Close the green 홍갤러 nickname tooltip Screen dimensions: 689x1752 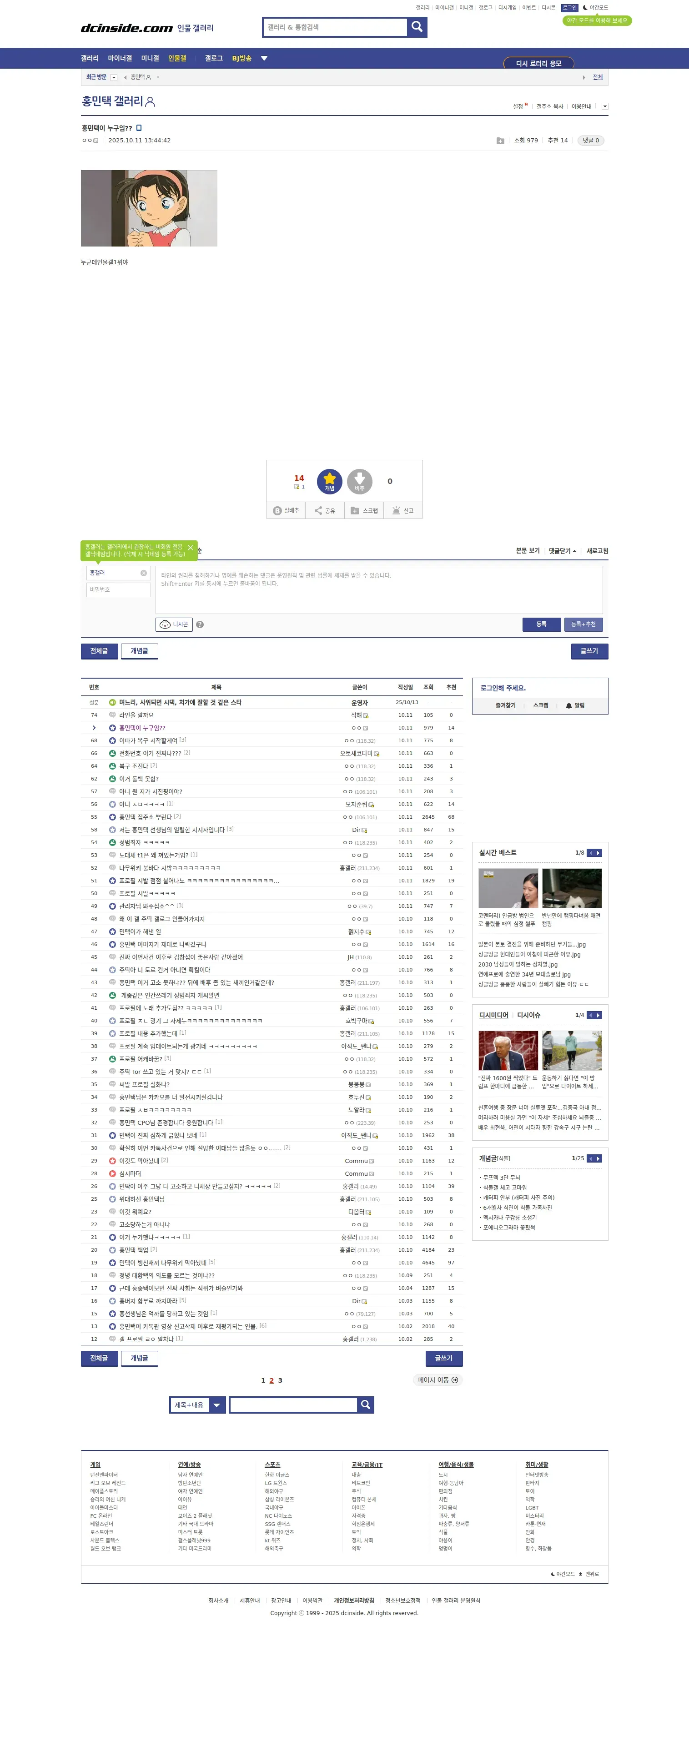191,548
